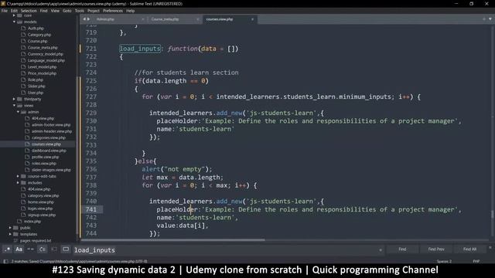Open index.php in sidebar
This screenshot has width=495, height=278.
[32, 222]
